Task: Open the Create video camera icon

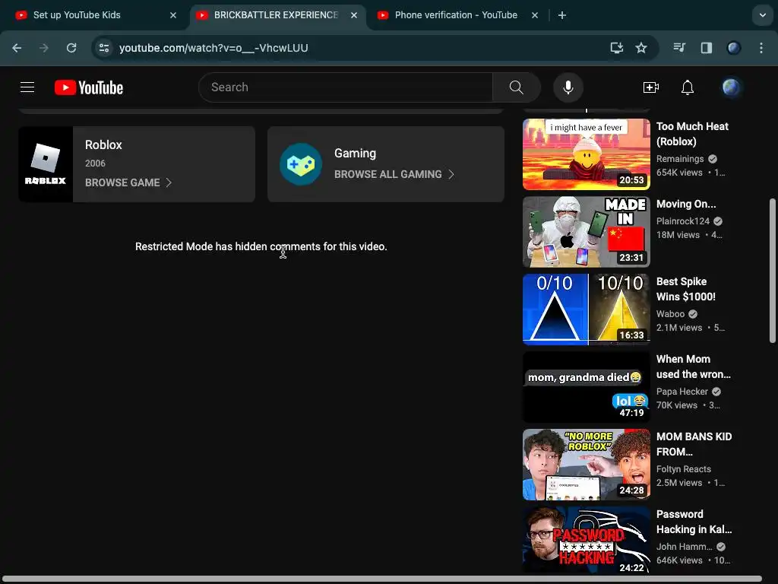Action: pos(650,87)
